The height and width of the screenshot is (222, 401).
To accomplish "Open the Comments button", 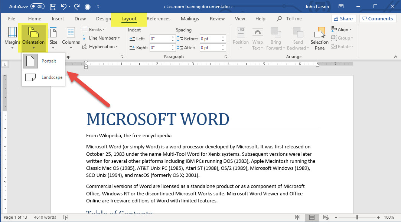I will pos(378,19).
